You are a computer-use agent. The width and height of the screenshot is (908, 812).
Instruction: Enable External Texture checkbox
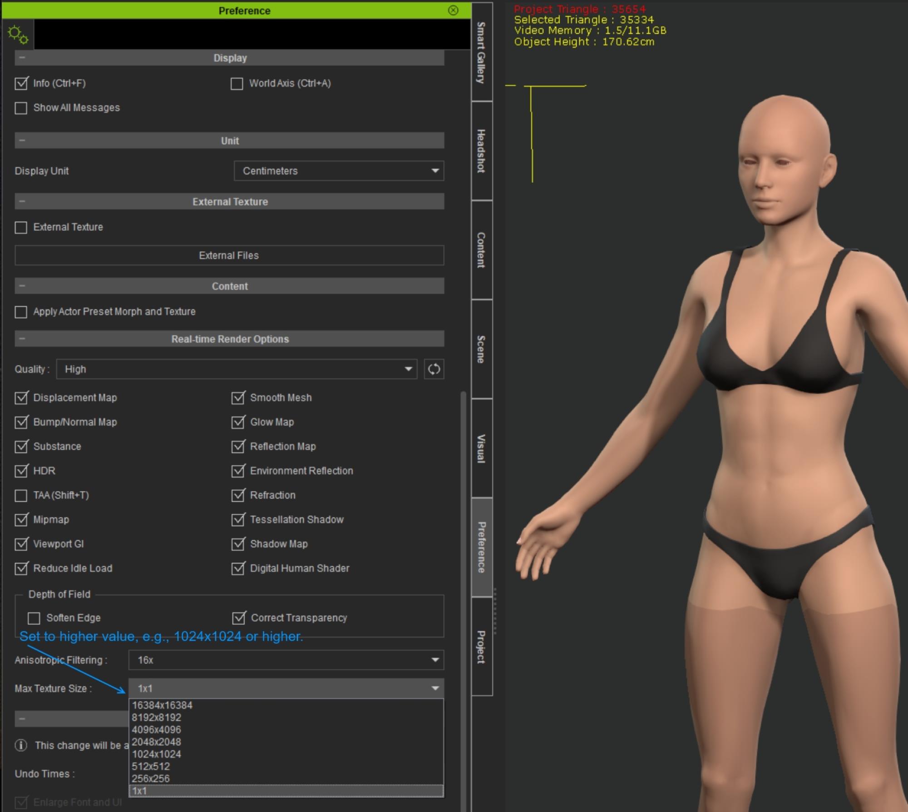coord(21,227)
